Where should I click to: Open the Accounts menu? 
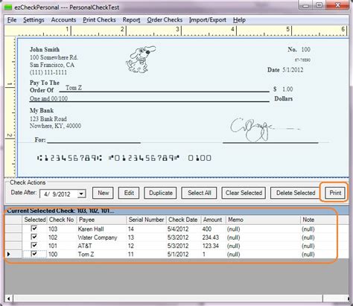point(63,20)
